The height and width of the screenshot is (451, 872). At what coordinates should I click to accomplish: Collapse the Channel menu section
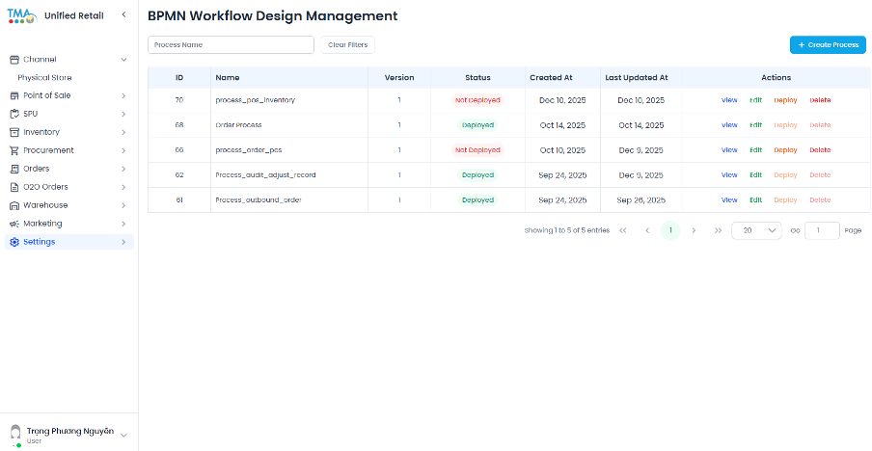pos(123,60)
